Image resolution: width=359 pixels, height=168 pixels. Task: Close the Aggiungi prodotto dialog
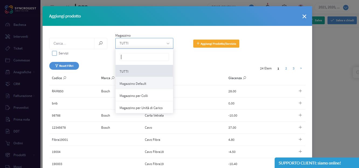tap(304, 16)
